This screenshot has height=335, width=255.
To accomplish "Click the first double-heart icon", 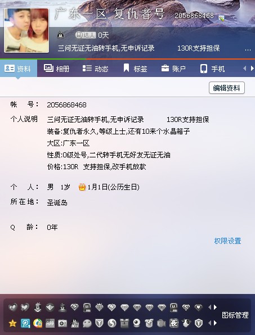I will (12, 307).
